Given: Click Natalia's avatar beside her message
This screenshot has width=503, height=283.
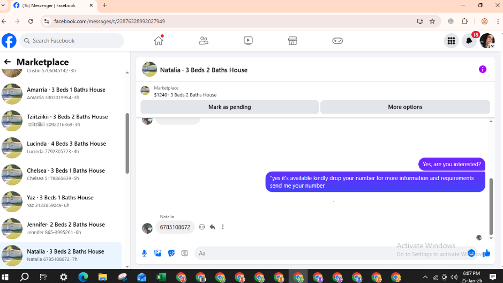Looking at the screenshot, I should 147,228.
